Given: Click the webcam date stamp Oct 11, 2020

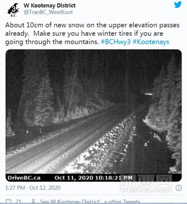Looking at the screenshot, I should pos(74,178).
